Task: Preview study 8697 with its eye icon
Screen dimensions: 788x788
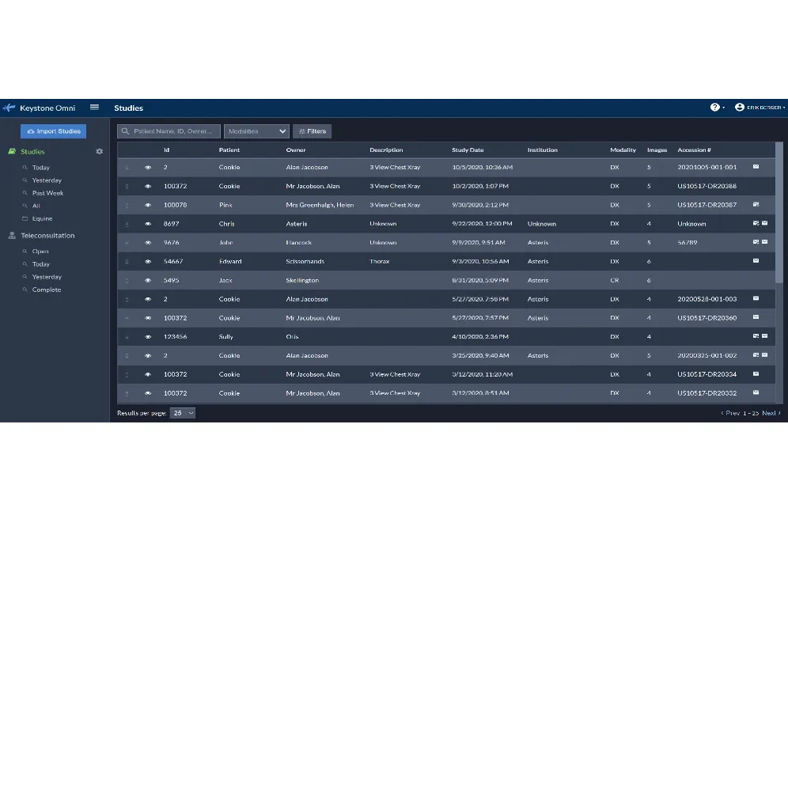Action: (147, 224)
